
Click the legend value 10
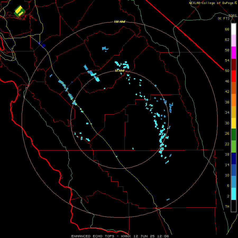coord(227,175)
